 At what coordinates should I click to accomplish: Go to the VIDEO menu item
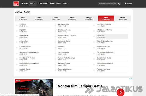click(x=52, y=4)
